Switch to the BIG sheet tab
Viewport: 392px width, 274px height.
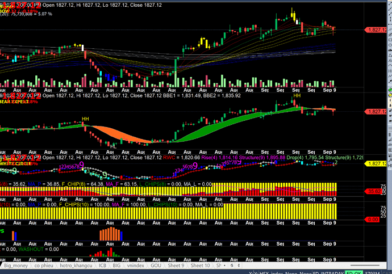click(116, 265)
